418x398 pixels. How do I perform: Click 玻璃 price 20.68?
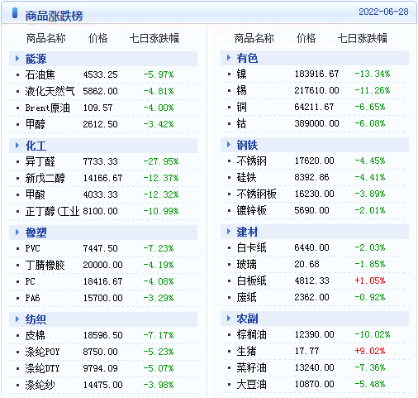pos(306,264)
